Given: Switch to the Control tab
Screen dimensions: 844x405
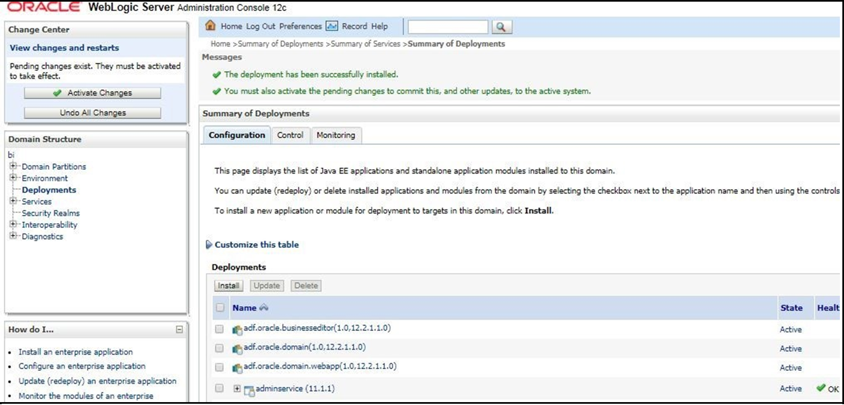Looking at the screenshot, I should pos(290,135).
